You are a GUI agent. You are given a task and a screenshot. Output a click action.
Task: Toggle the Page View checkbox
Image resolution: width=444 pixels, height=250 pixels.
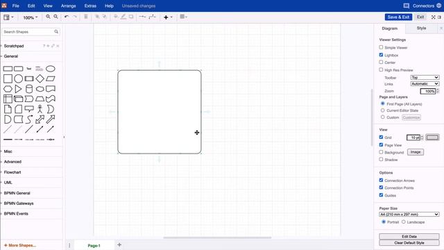[x=381, y=145]
